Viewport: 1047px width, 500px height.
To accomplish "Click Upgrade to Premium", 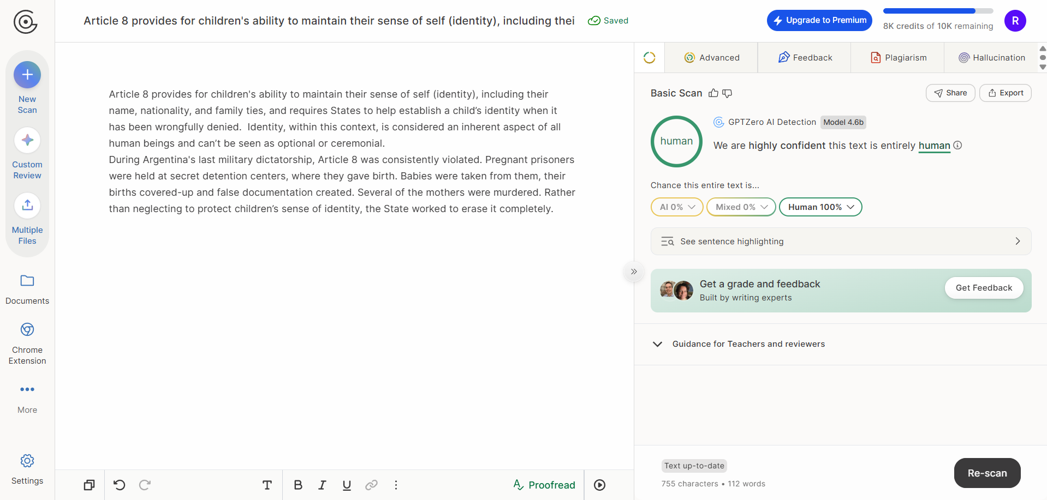I will click(819, 20).
